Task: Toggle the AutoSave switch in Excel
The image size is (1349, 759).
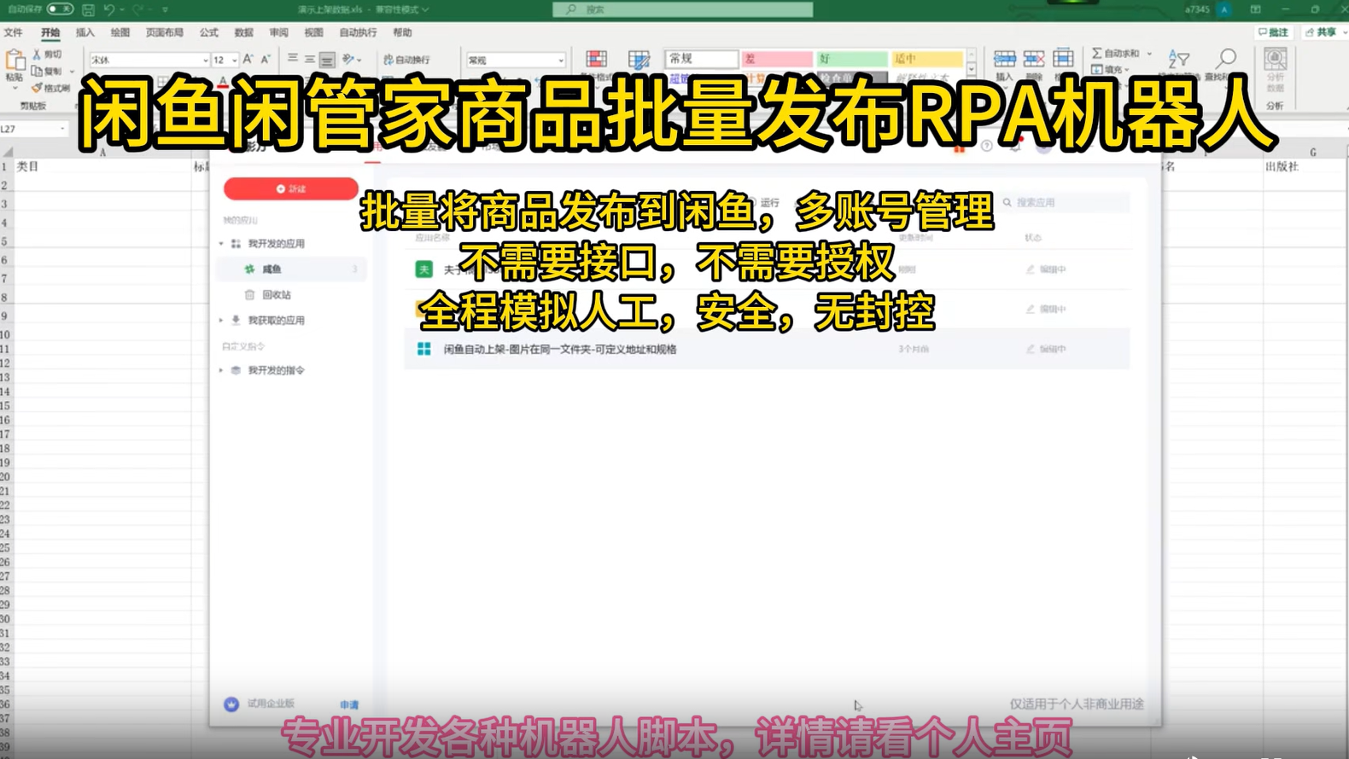Action: [60, 9]
